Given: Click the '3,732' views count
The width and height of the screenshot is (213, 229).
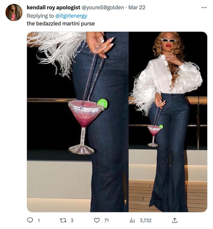Looking at the screenshot, I should click(x=146, y=220).
